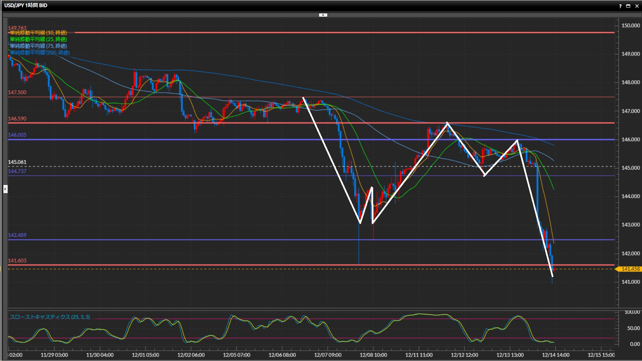Click the help question mark icon

click(620, 6)
